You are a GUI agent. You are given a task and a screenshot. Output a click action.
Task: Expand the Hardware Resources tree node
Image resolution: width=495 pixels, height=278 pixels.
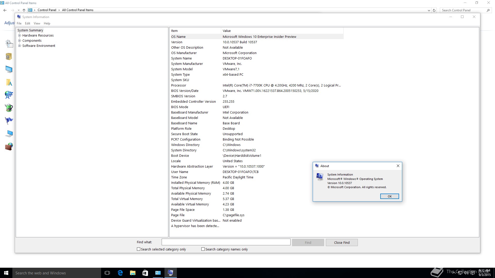pos(19,36)
